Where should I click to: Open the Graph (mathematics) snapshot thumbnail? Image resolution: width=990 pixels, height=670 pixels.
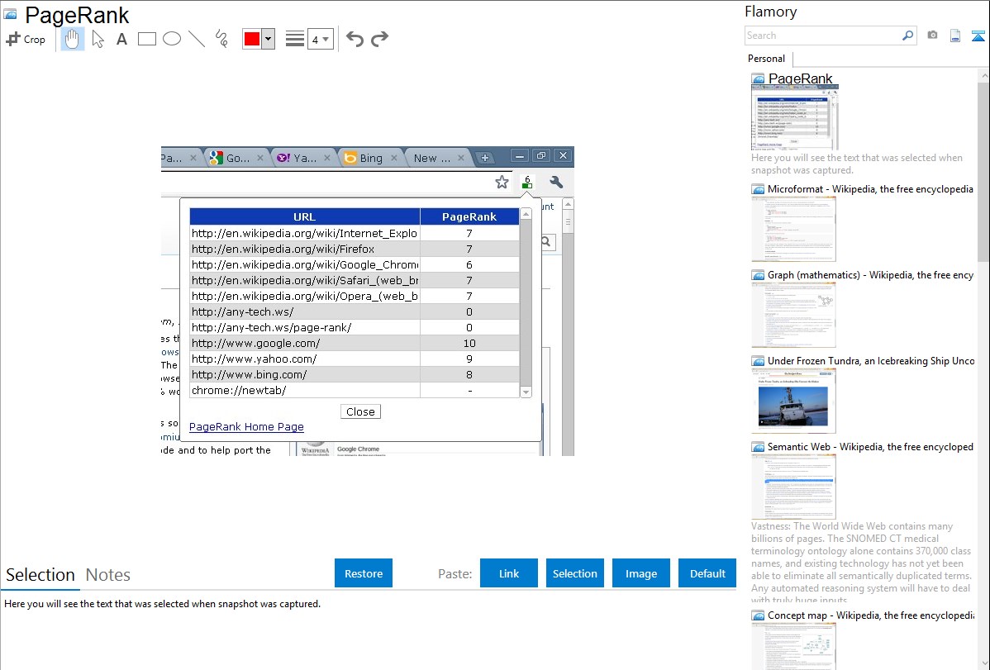[x=793, y=315]
